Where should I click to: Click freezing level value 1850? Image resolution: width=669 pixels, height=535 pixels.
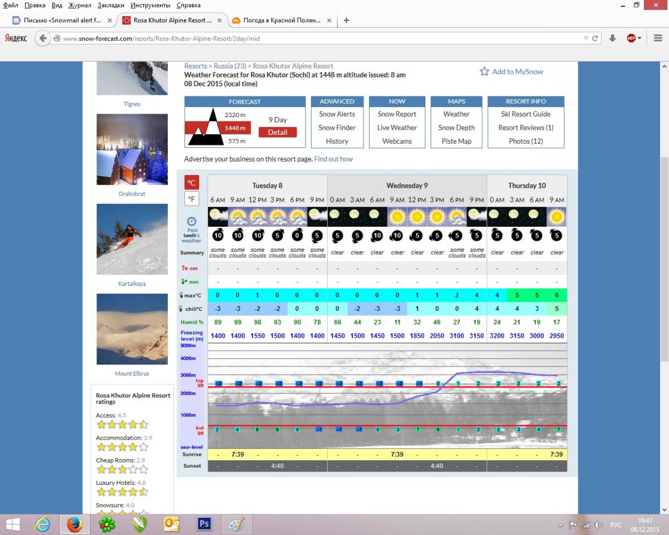point(417,335)
